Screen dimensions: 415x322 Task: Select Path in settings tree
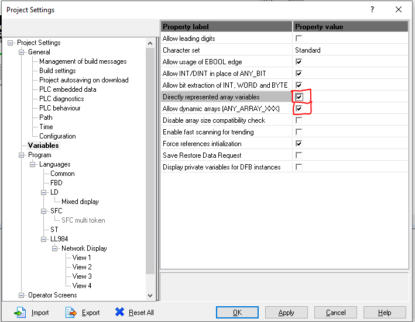[46, 117]
